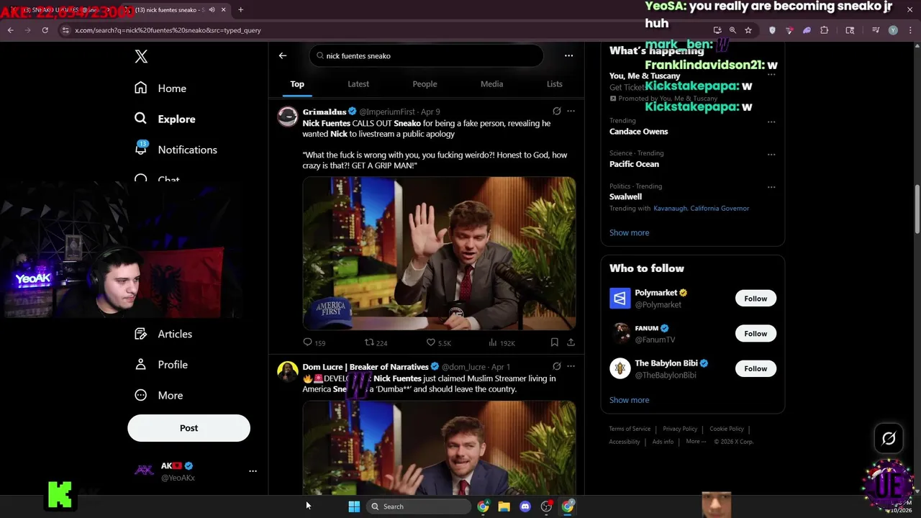The height and width of the screenshot is (518, 921).
Task: Share the Grimaldus post
Action: (x=571, y=342)
